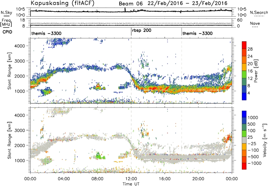The image size is (268, 186).
Task: Click the dashed 12:00 marker line in power panel
Action: pyautogui.click(x=131, y=71)
